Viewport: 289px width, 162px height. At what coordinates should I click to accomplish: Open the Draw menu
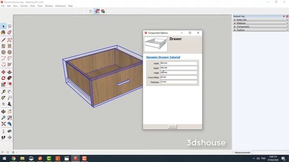click(33, 6)
